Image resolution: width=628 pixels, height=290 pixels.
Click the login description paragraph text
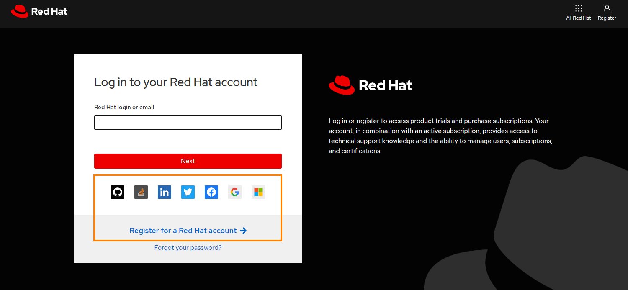click(440, 136)
